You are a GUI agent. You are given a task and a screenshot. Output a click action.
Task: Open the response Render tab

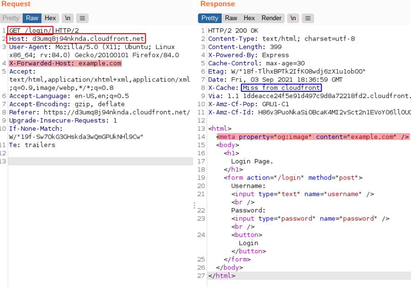click(272, 18)
